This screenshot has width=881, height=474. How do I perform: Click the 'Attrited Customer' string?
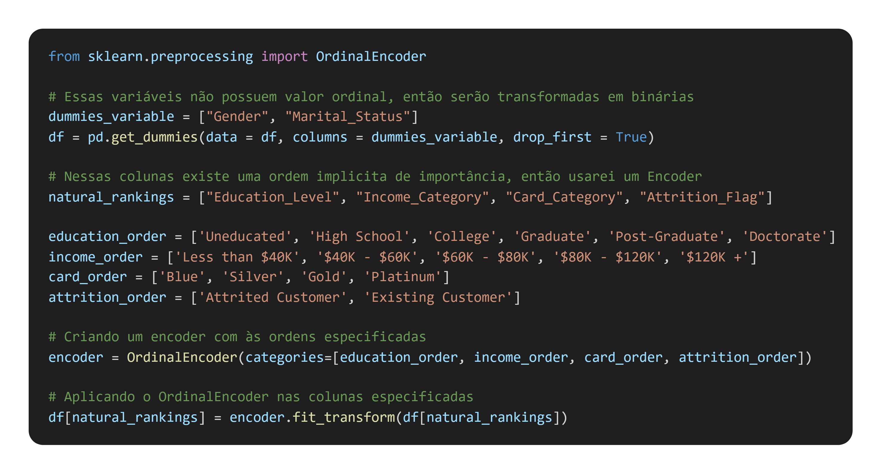(x=273, y=297)
